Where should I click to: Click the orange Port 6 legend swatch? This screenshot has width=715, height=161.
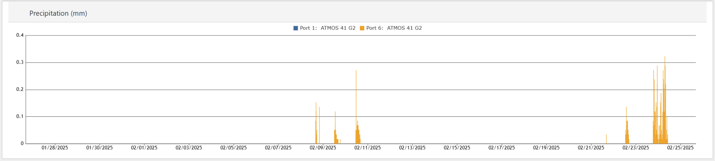(362, 28)
